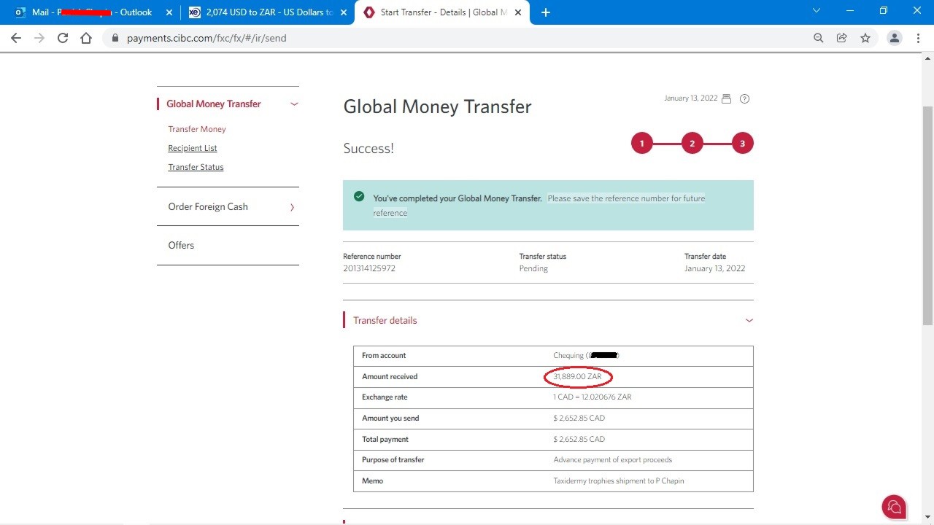Collapse the Transfer details section
Screen dimensions: 934x525
[749, 321]
